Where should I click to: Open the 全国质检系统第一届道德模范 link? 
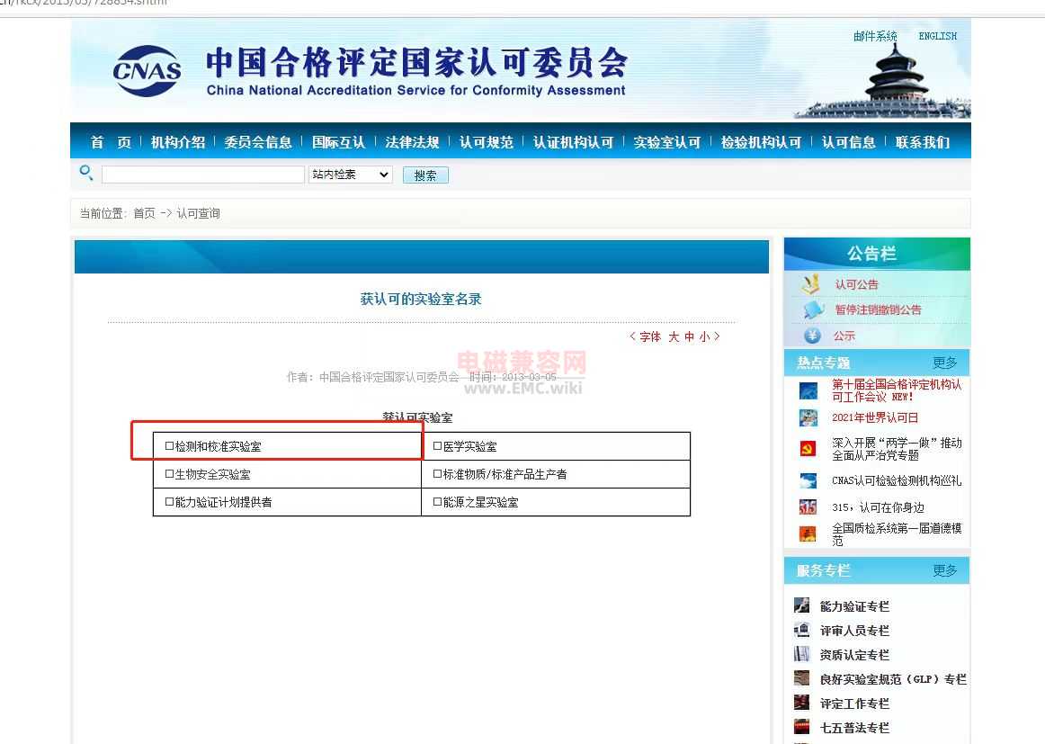897,534
